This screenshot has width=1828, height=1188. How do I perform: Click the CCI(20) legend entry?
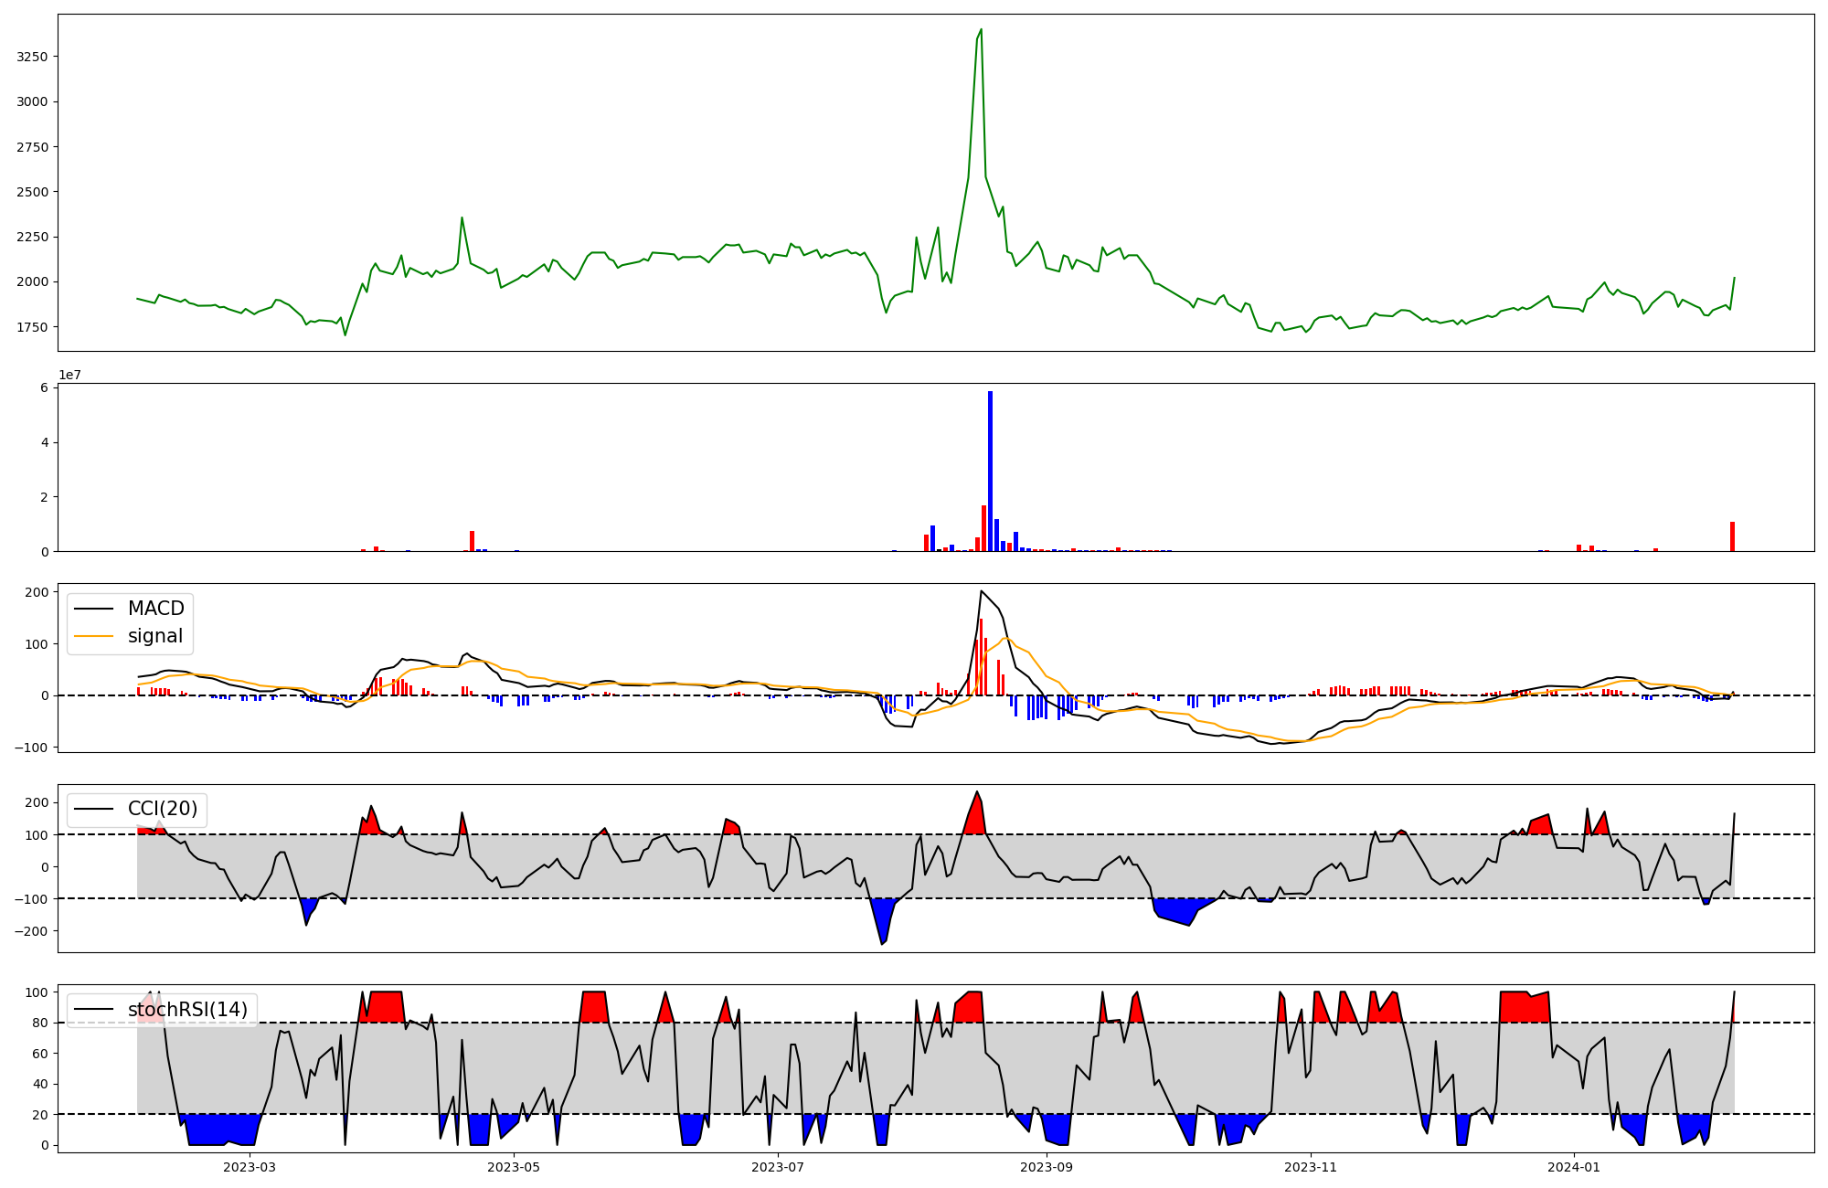coord(162,809)
